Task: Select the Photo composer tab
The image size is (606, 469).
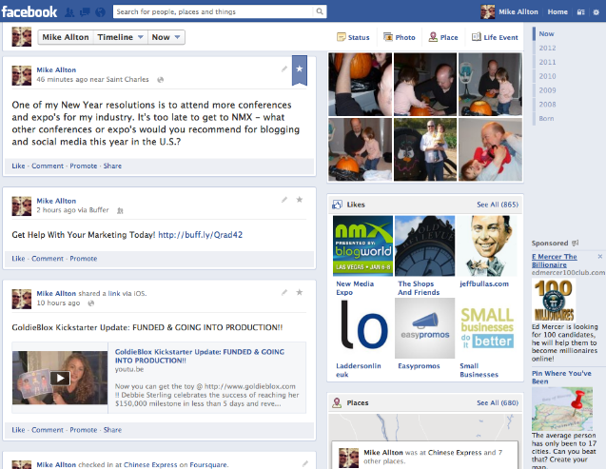Action: 400,37
